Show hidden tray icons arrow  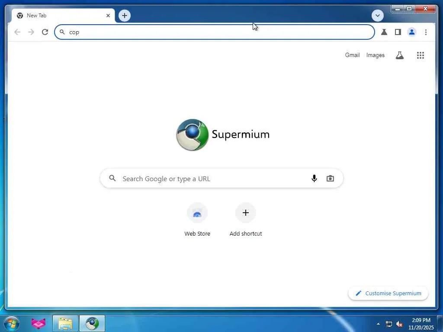[378, 324]
